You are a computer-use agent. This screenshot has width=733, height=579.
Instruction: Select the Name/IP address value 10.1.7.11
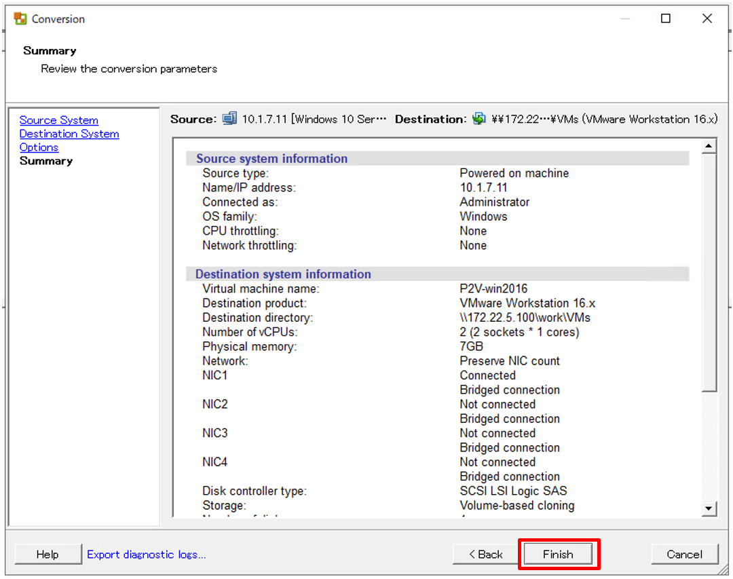(x=483, y=187)
